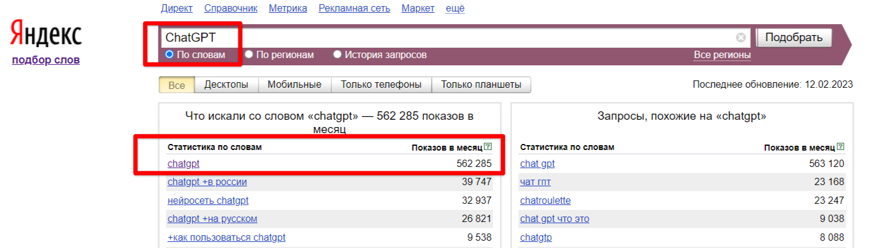Click the Запросы, похожие на «chatgpt» heading
The image size is (874, 248).
tap(682, 116)
